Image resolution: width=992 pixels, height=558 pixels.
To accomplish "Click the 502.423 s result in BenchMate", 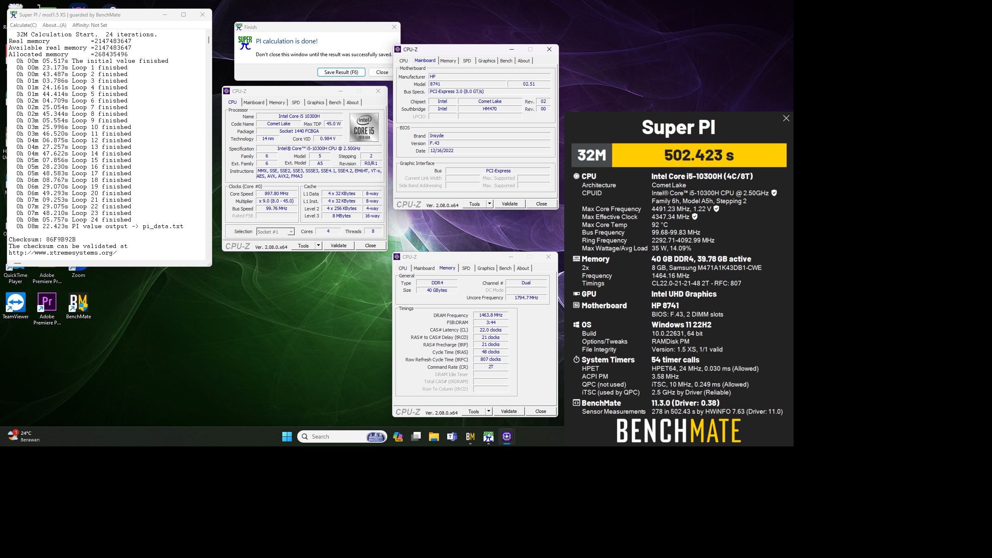I will [699, 155].
